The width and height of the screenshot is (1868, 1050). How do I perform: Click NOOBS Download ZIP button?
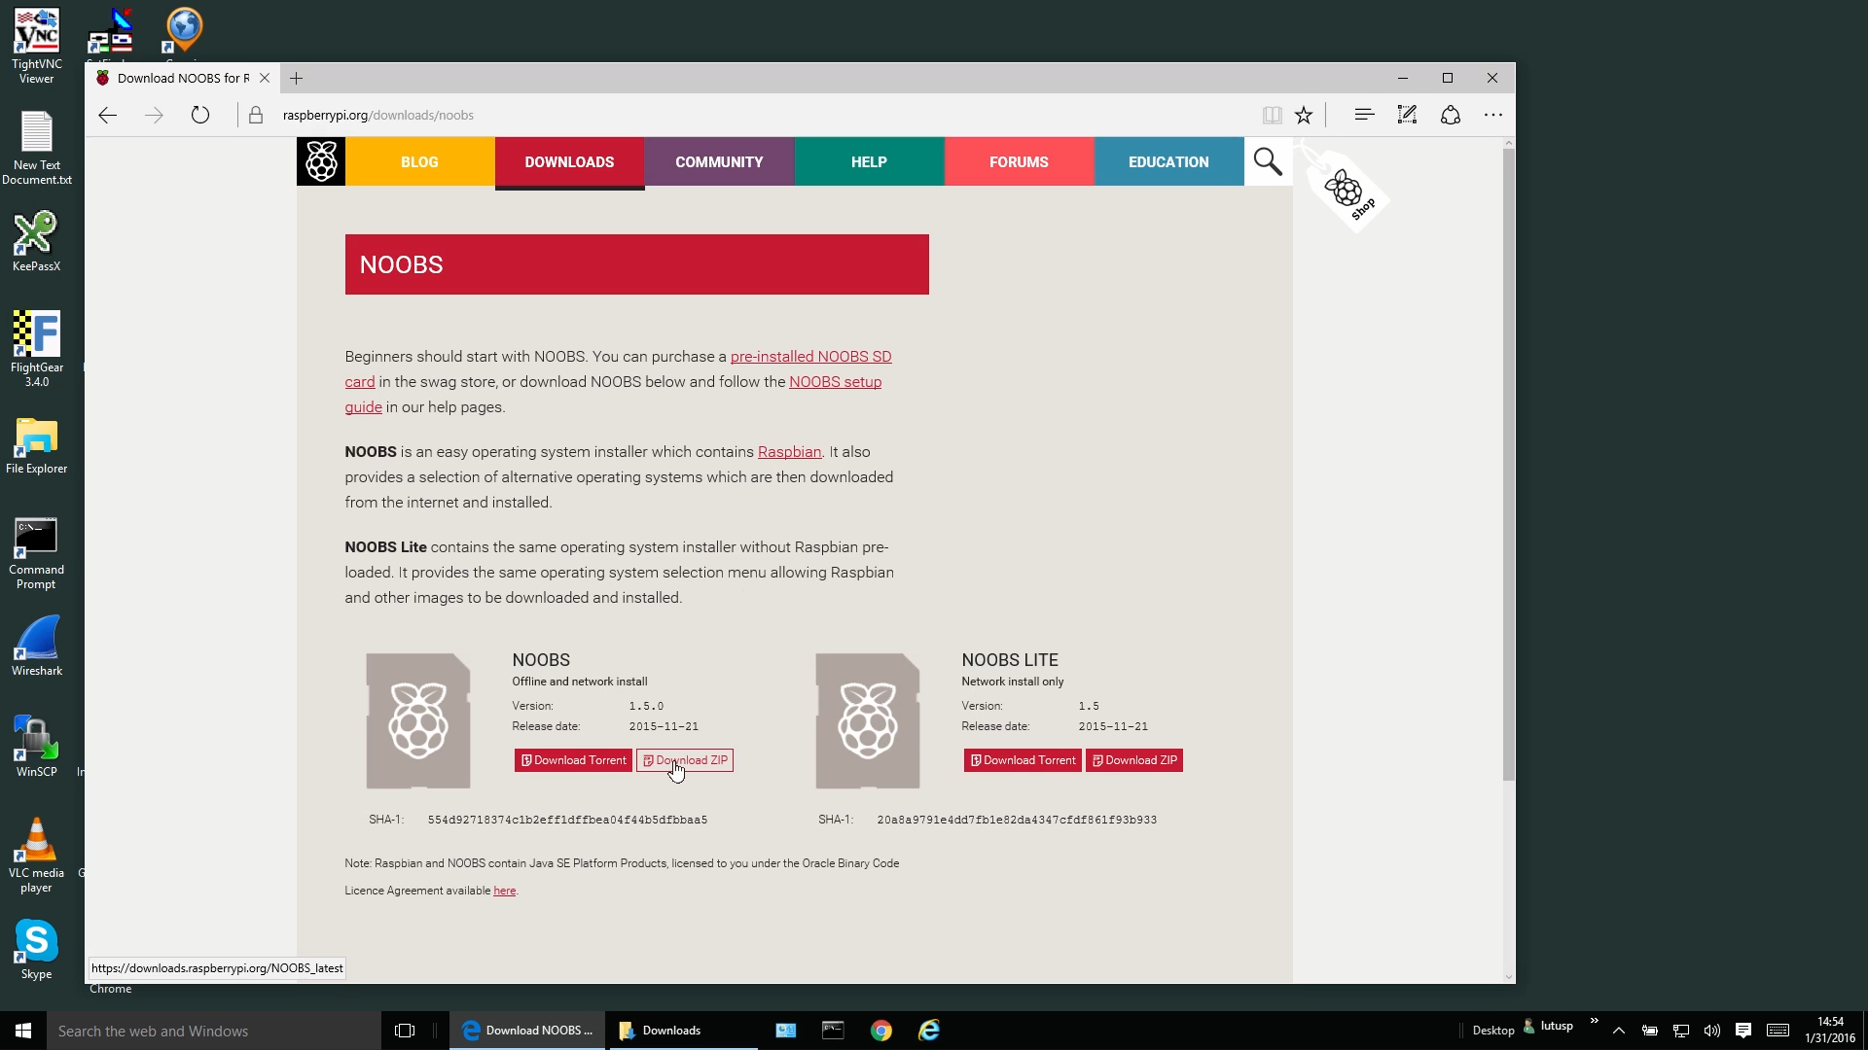click(685, 760)
